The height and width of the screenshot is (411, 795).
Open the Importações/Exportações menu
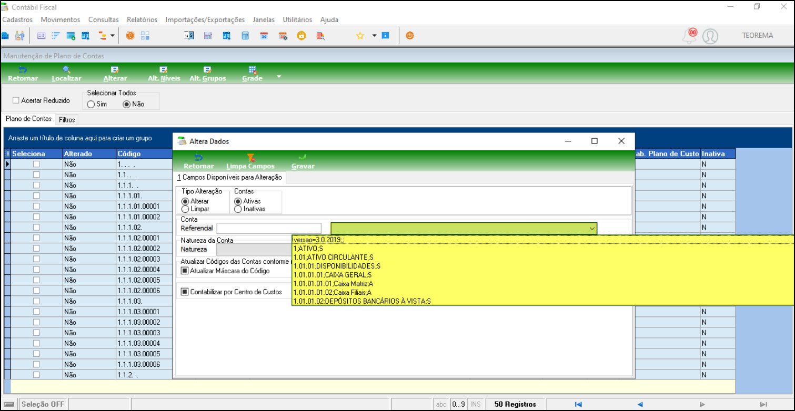(x=205, y=19)
